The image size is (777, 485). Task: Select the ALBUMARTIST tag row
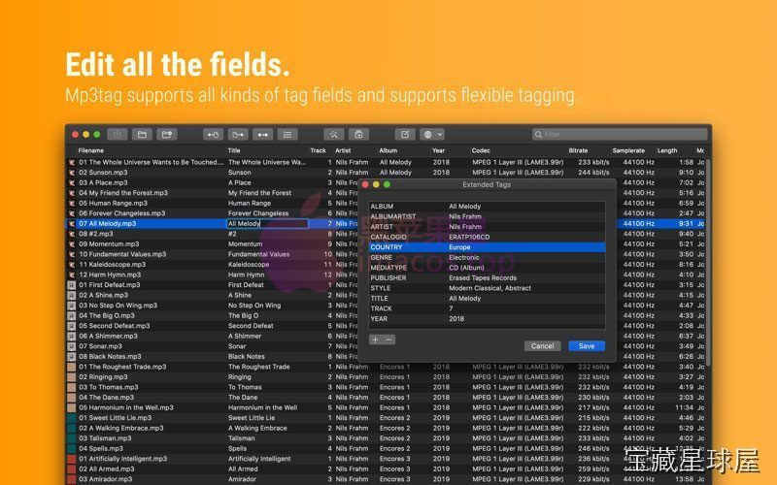tap(487, 216)
